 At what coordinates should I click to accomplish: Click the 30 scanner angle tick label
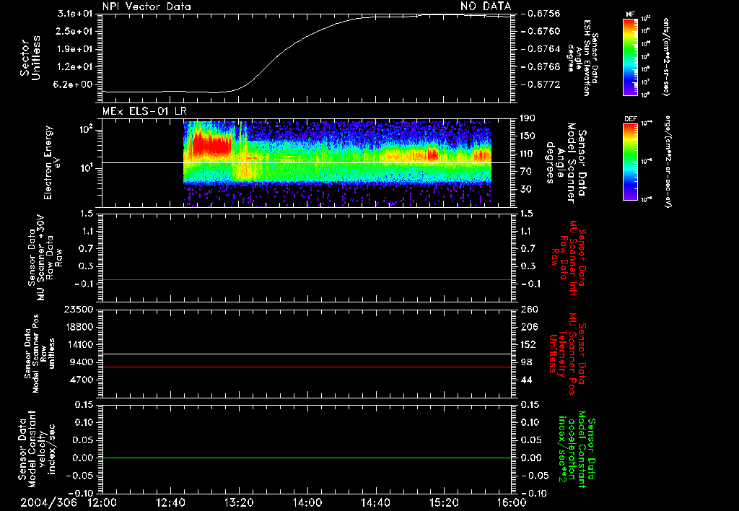(525, 189)
